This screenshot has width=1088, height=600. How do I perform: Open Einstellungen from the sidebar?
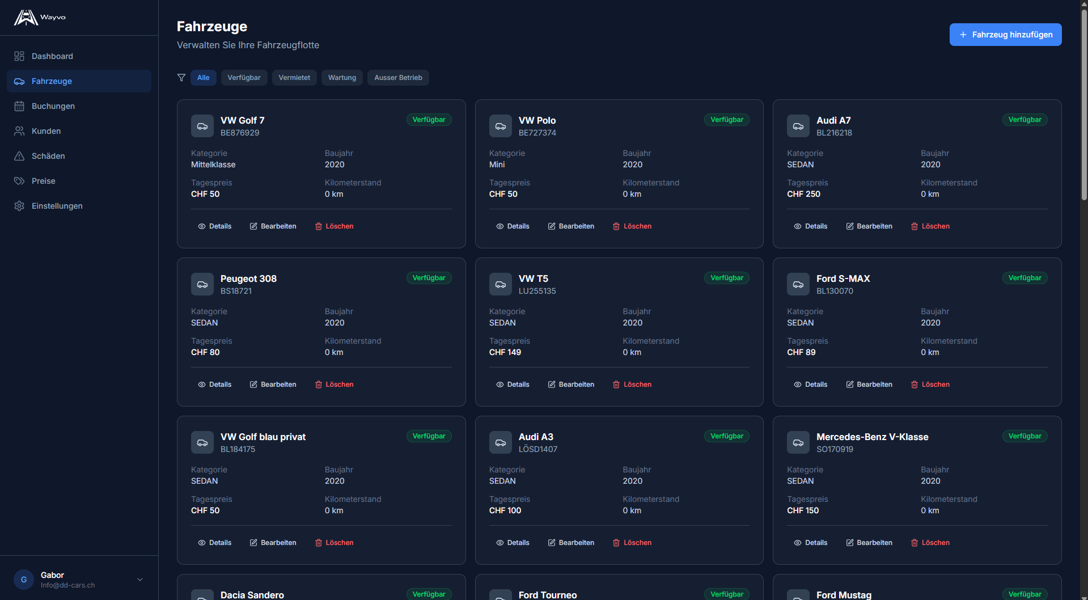tap(57, 206)
